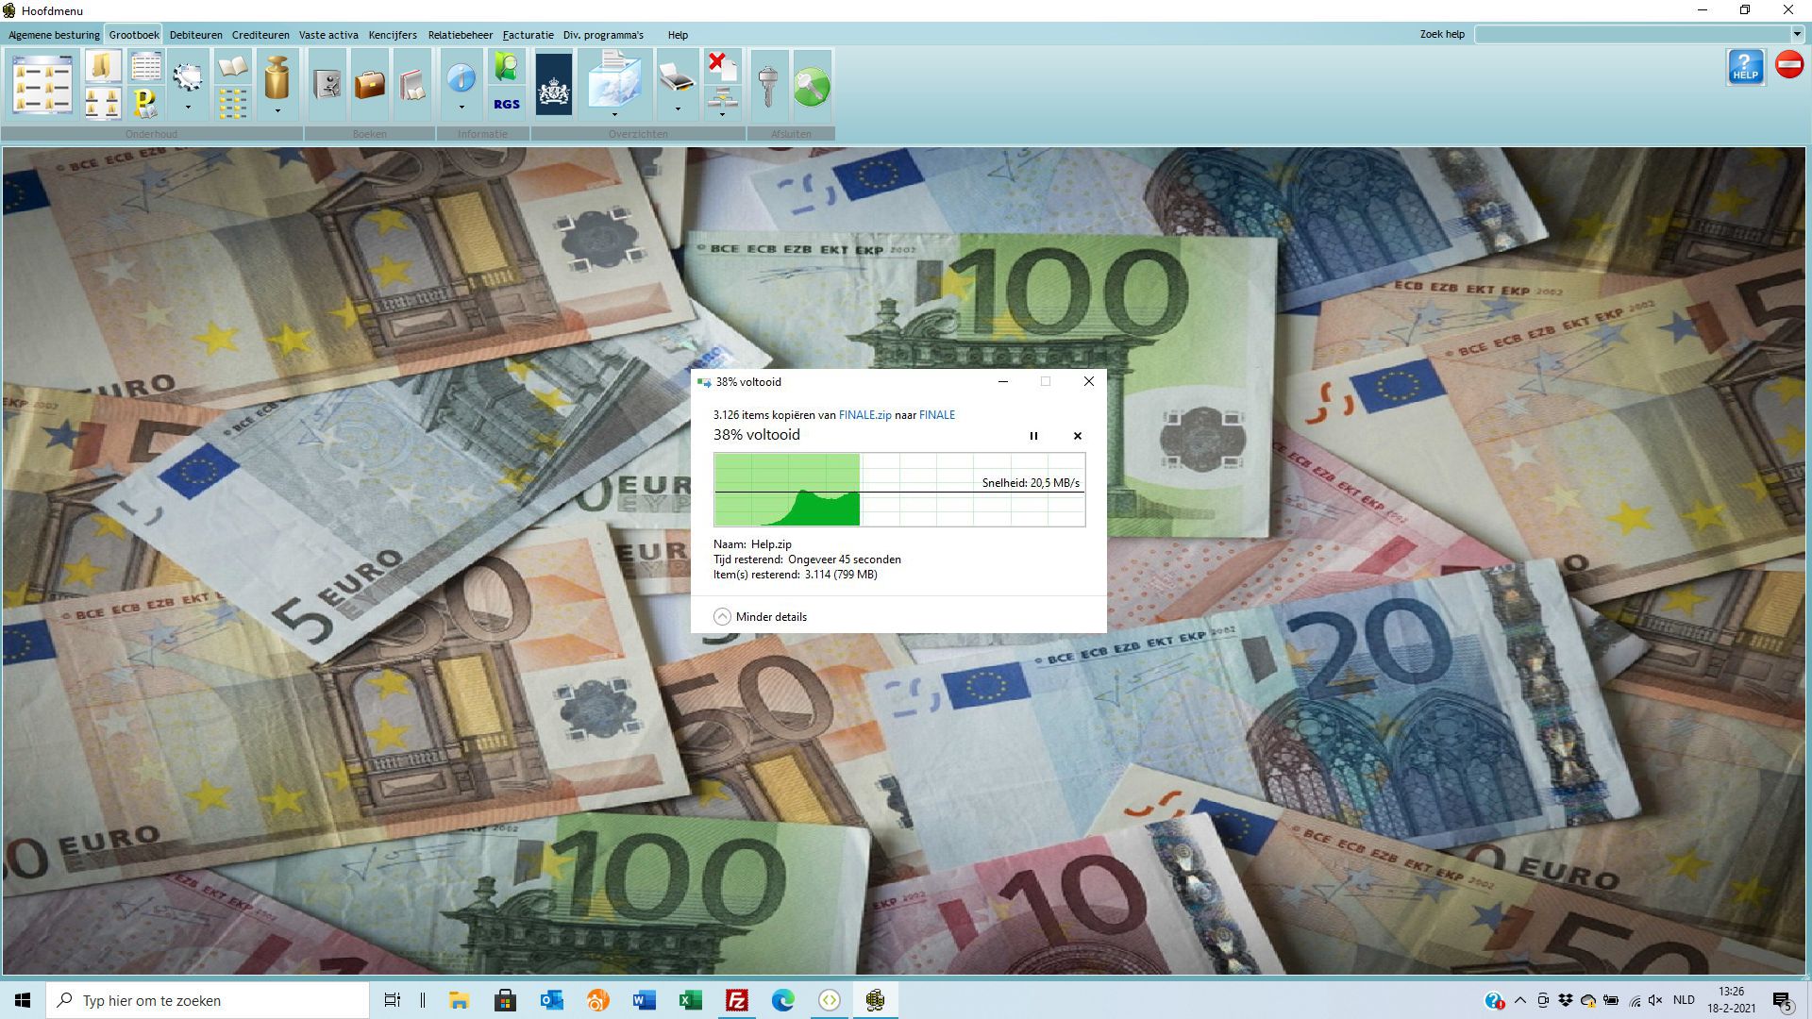
Task: Show hidden system tray icons
Action: coord(1519,1000)
